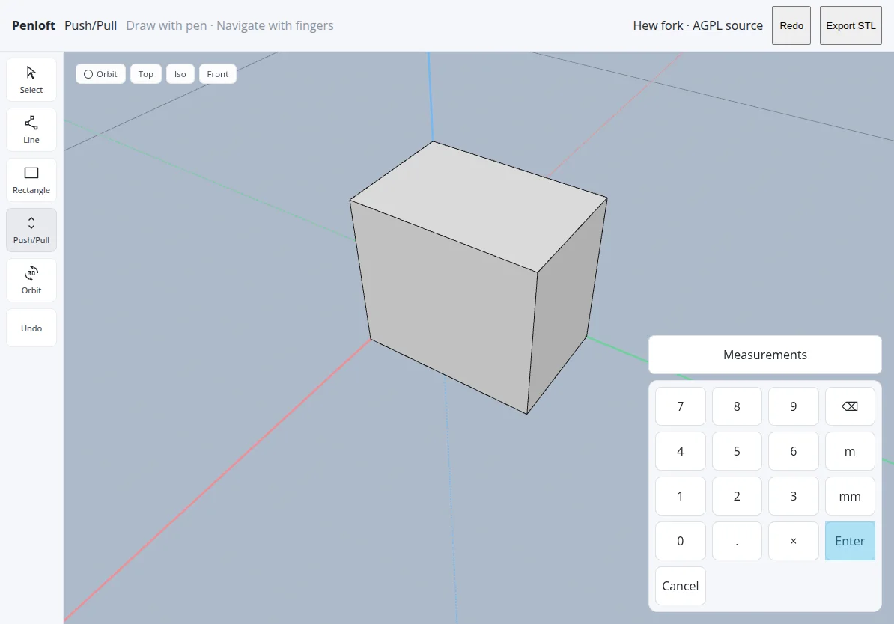Activate the Rectangle tool

click(x=31, y=180)
